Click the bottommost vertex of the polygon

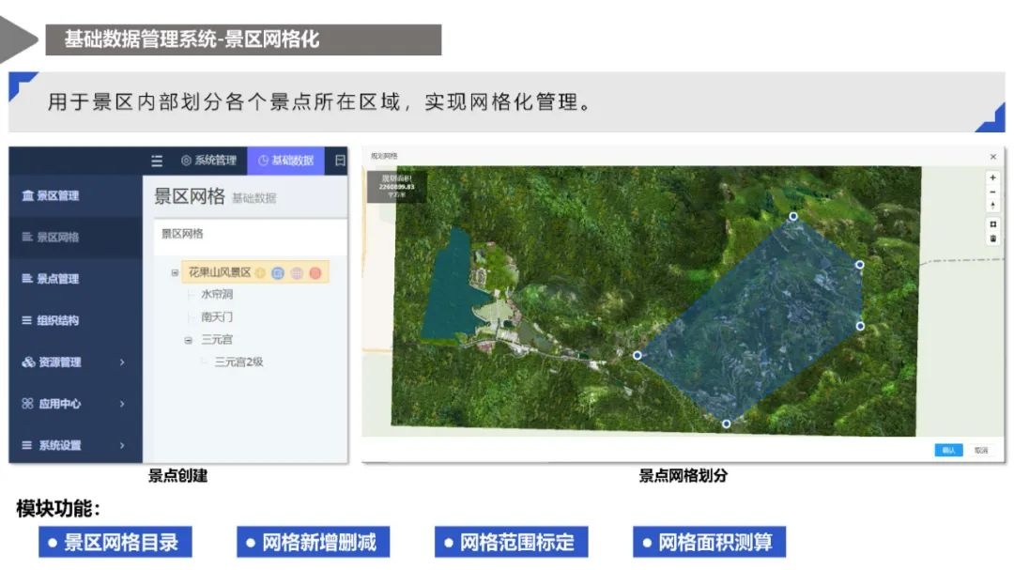pyautogui.click(x=726, y=424)
